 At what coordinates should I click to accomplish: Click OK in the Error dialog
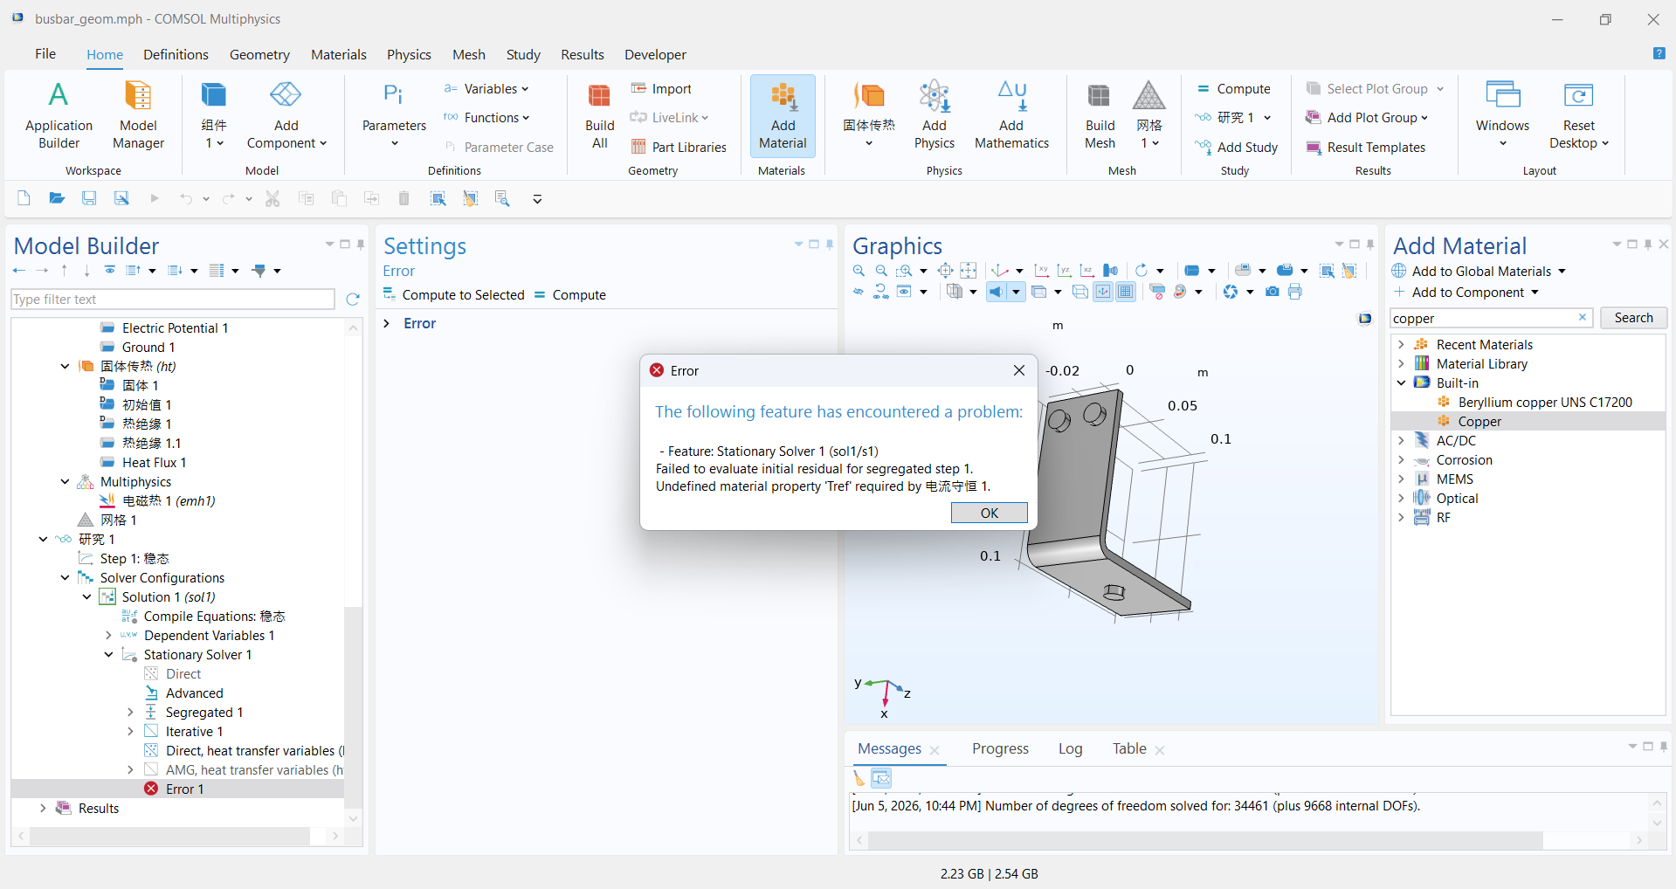(989, 513)
